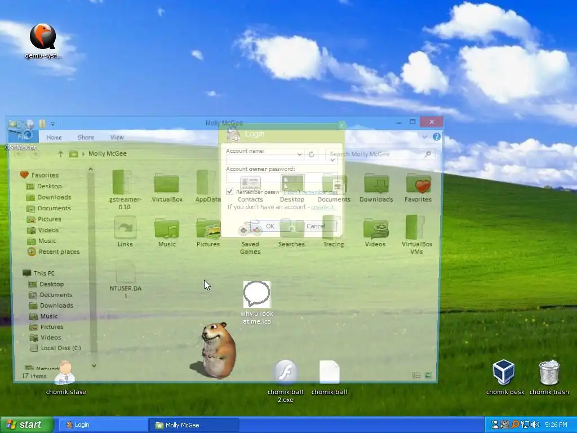Open the Music folder in the file pane

[x=167, y=232]
